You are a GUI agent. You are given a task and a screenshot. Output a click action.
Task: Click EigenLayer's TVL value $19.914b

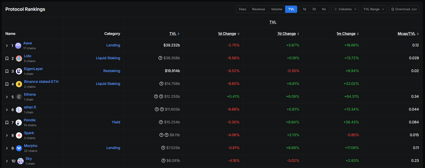172,71
